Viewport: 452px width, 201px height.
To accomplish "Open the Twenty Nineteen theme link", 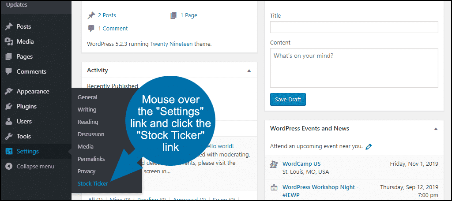I will (171, 44).
